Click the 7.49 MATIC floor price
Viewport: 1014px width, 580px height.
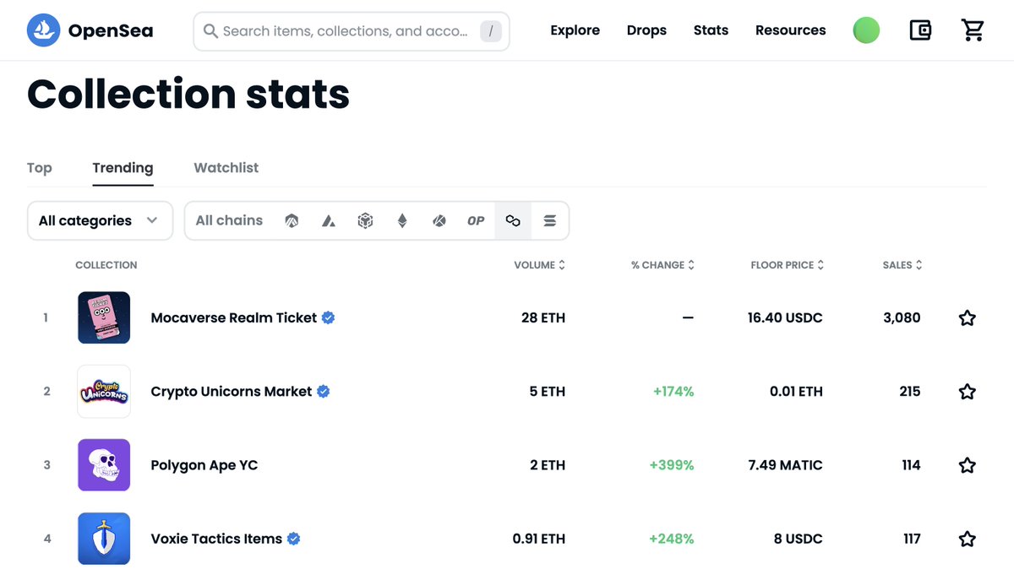click(x=785, y=464)
